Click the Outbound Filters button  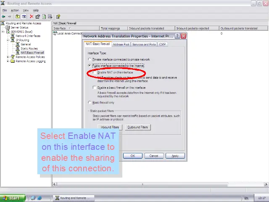[137, 127]
